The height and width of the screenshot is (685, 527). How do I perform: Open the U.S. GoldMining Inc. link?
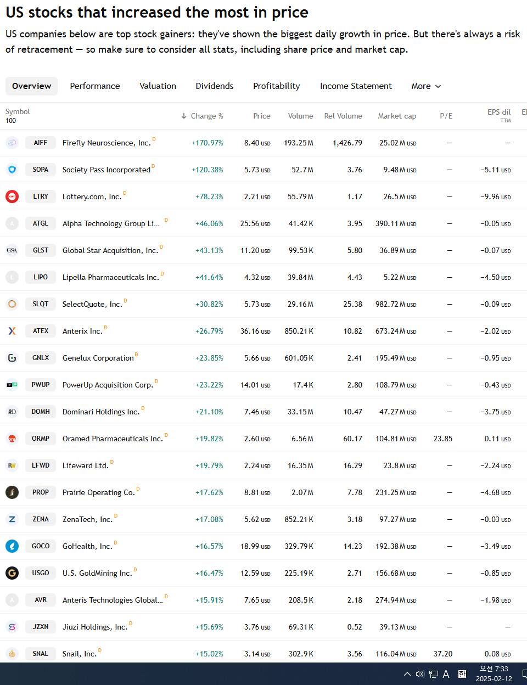[97, 573]
